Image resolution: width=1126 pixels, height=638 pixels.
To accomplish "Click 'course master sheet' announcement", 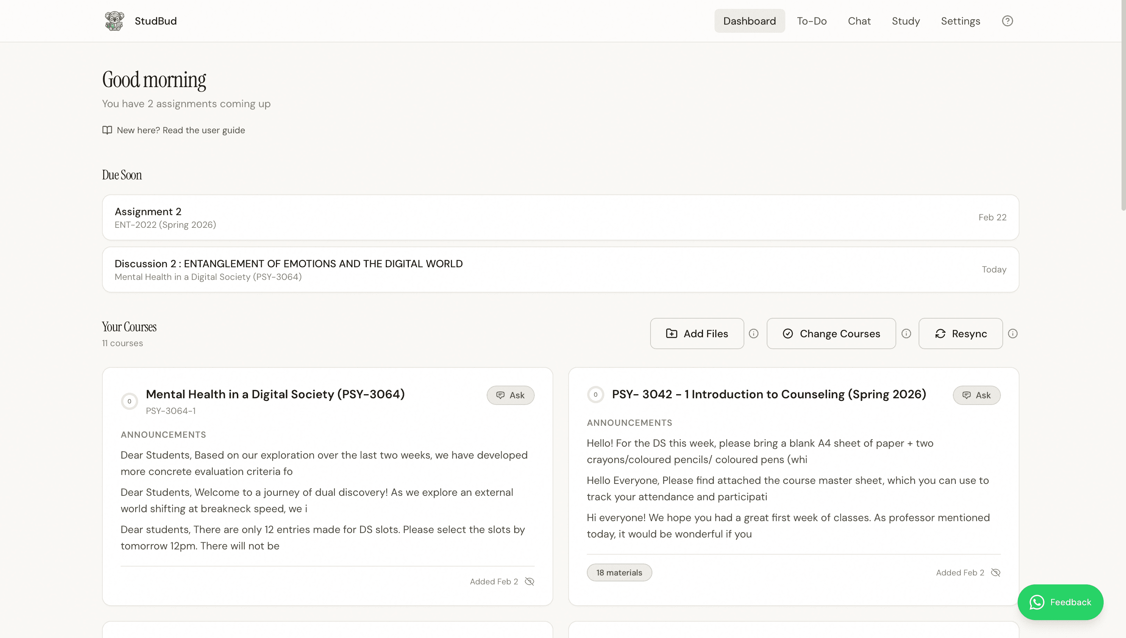I will (x=788, y=489).
